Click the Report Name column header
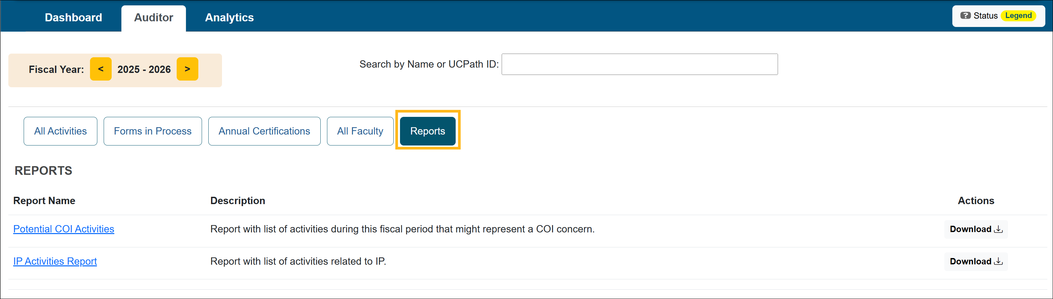1053x299 pixels. click(44, 200)
